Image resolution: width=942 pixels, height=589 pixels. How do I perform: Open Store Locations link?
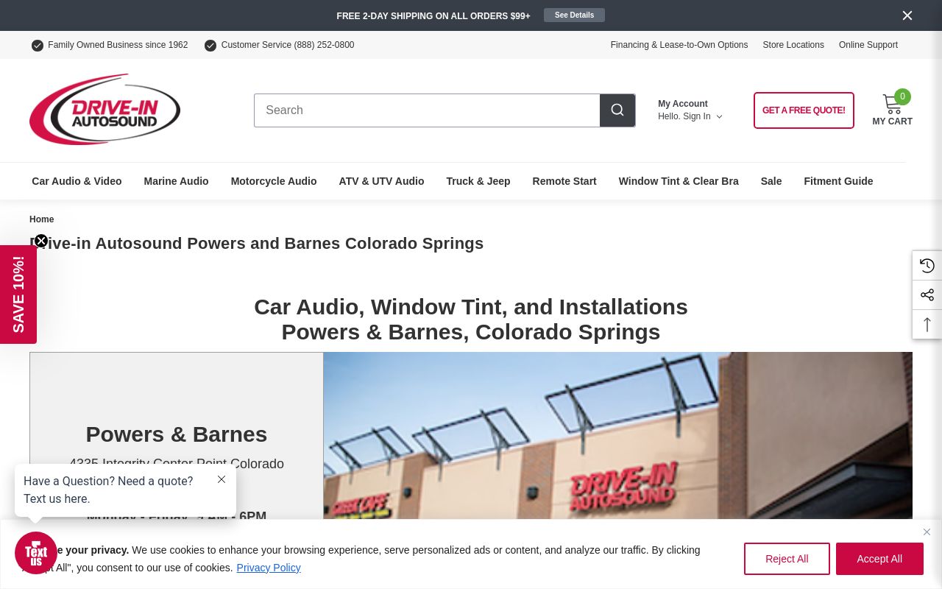tap(793, 45)
